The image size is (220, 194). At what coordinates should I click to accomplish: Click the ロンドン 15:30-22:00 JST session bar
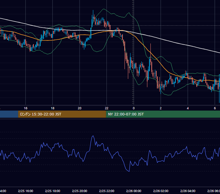[x=62, y=114]
